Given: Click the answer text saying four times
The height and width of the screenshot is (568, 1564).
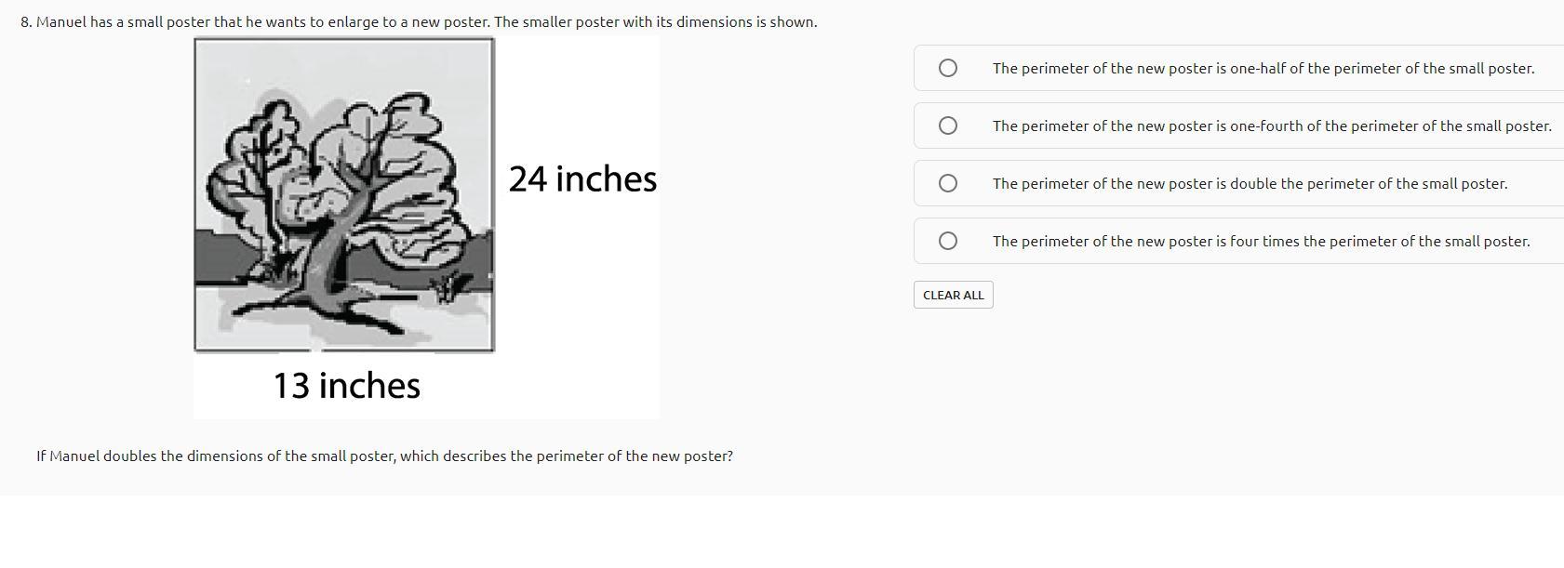Looking at the screenshot, I should pos(1260,241).
